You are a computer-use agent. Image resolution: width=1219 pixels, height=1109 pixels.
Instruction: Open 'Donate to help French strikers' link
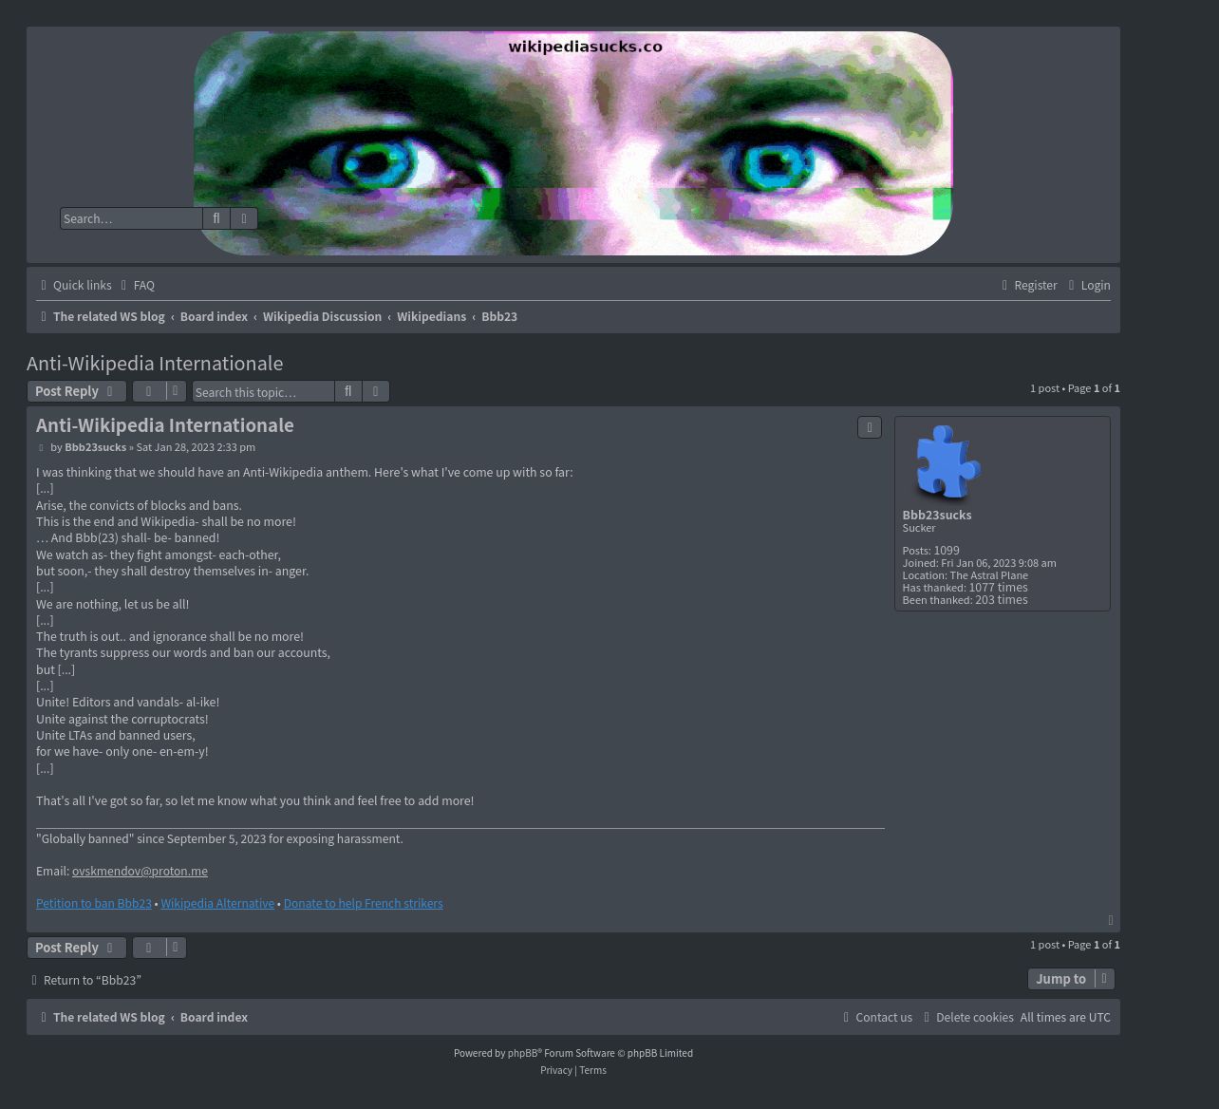click(363, 903)
